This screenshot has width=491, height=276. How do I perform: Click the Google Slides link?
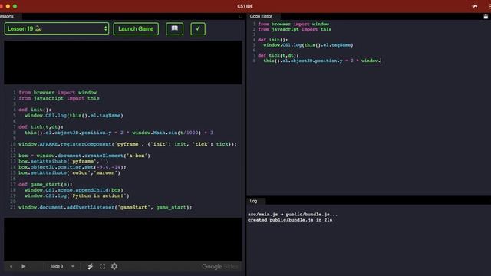tap(220, 266)
